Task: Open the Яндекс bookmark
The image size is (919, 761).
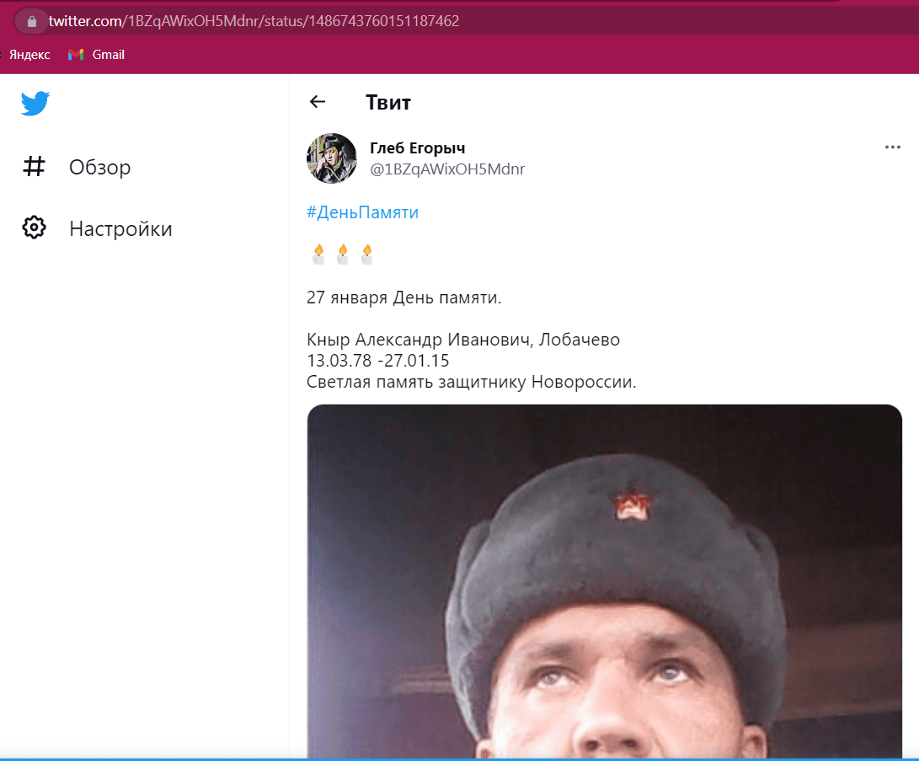Action: (x=29, y=55)
